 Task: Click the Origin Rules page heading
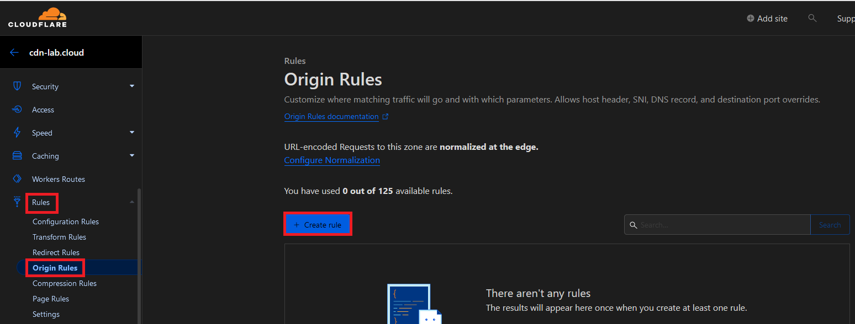333,79
